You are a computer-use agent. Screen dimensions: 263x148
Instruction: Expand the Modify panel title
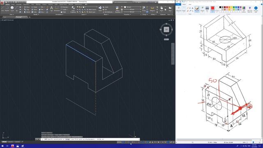pos(36,14)
